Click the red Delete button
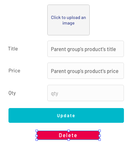Screen dimensions: 136x148 pos(68,135)
